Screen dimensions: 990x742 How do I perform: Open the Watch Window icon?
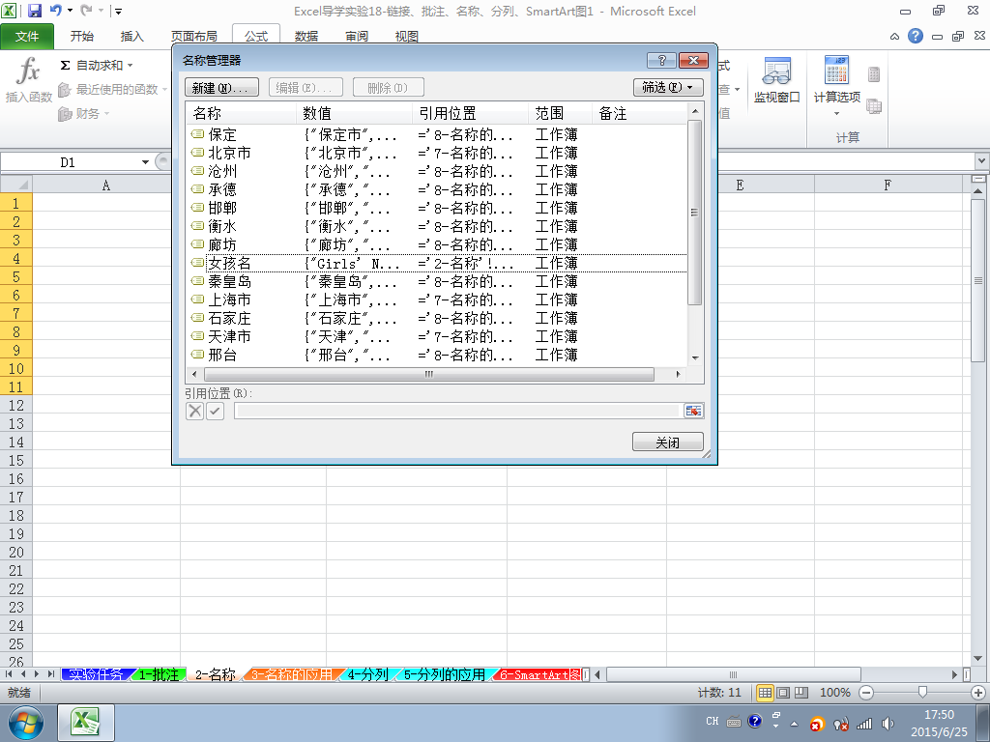pos(776,71)
